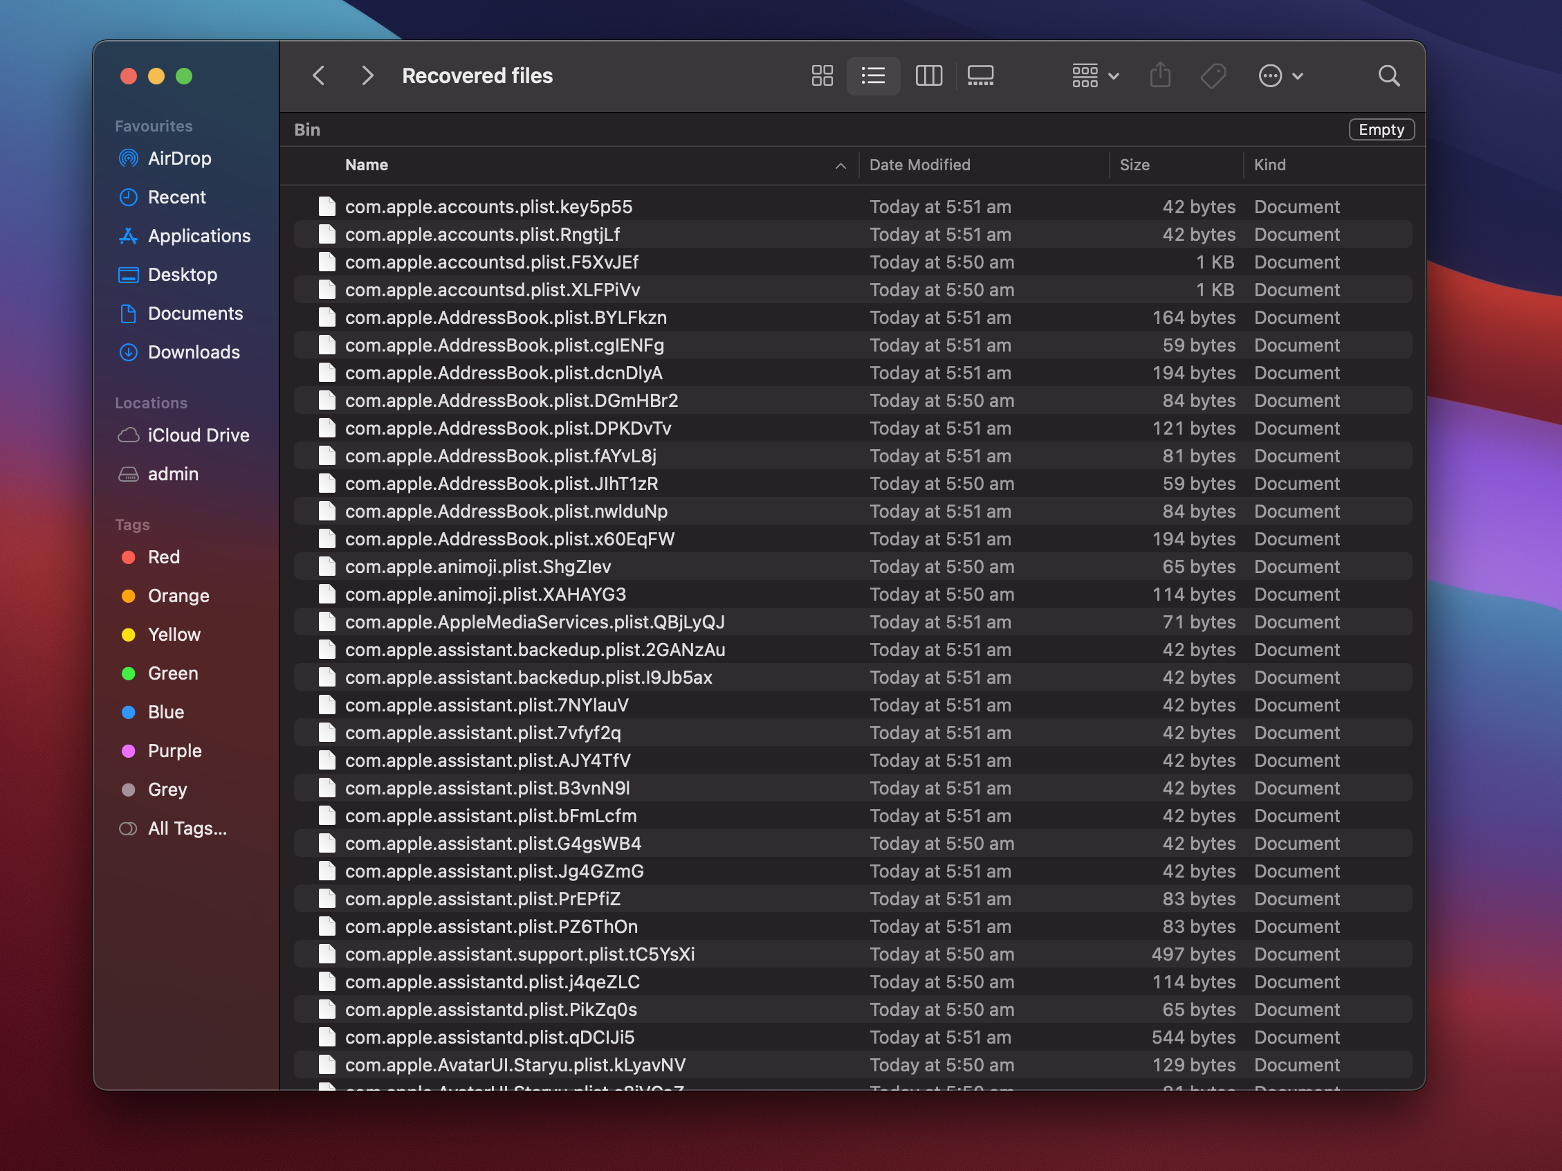Image resolution: width=1562 pixels, height=1171 pixels.
Task: Click the 544 bytes size cell
Action: (1193, 1037)
